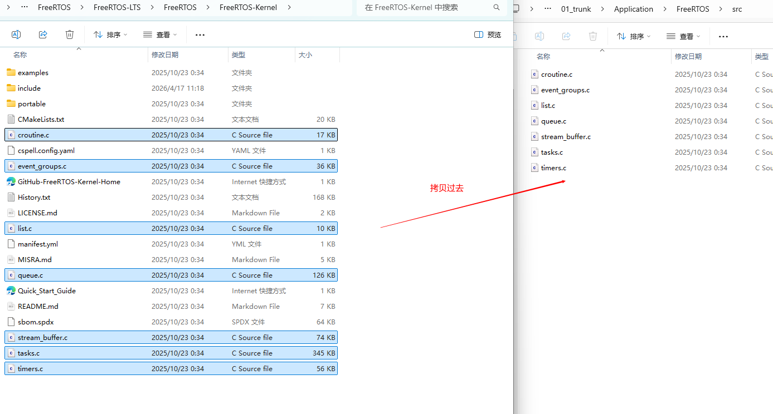Viewport: 773px width, 414px height.
Task: Select MISRA.md file icon
Action: click(x=11, y=259)
